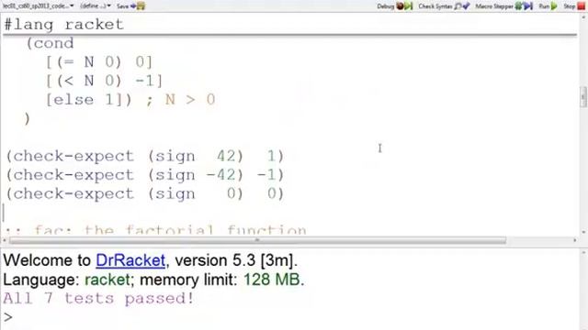Open the file name dropdown
The image size is (588, 330).
(39, 6)
